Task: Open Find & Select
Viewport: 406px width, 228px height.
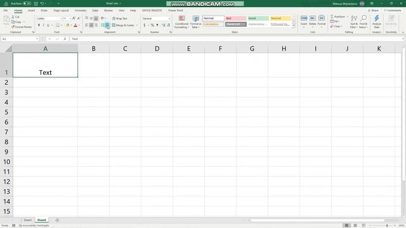Action: coord(363,22)
